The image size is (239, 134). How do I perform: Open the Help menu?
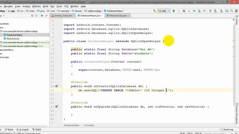pyautogui.click(x=83, y=6)
